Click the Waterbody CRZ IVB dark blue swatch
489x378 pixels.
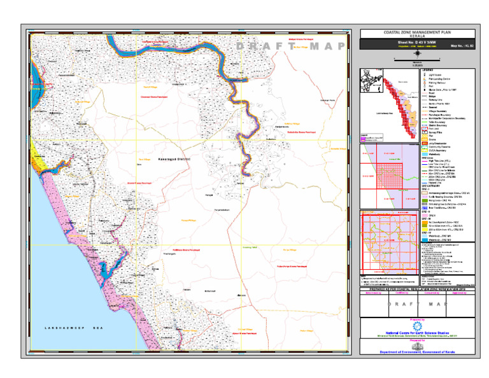(x=425, y=241)
